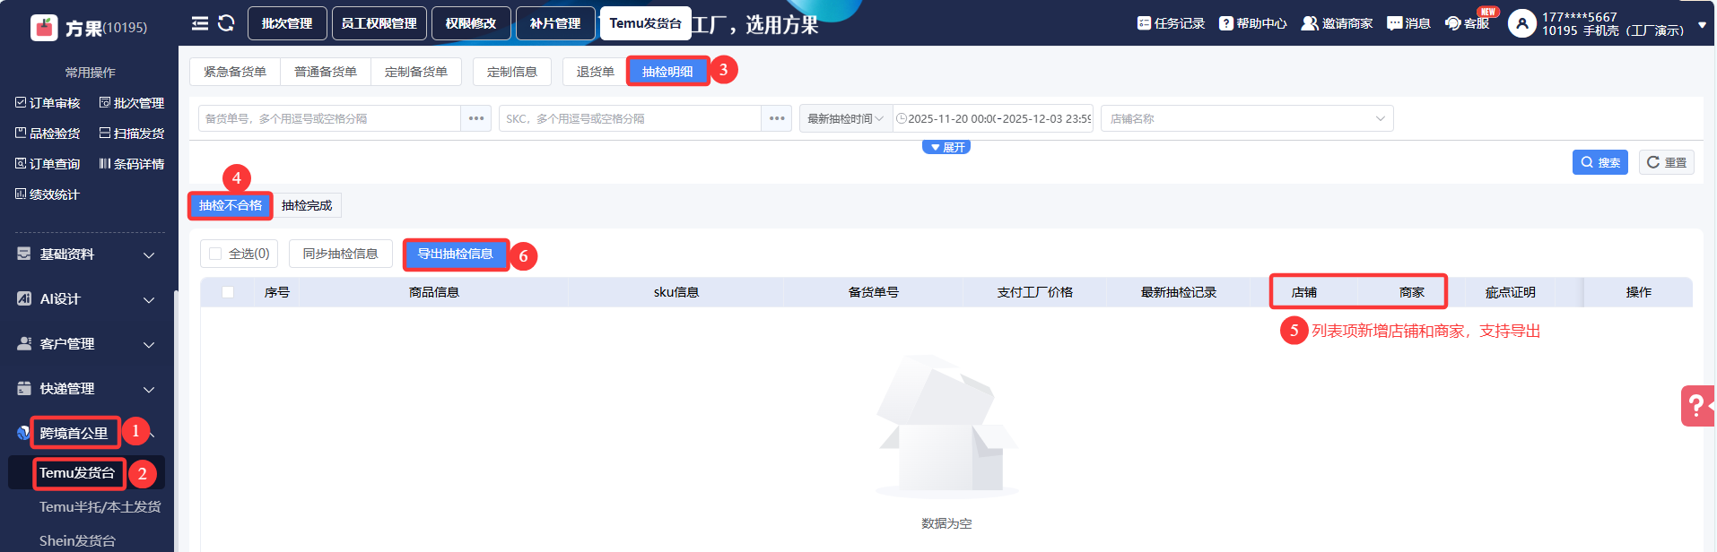Open 订单查询 shortcut

(x=48, y=164)
